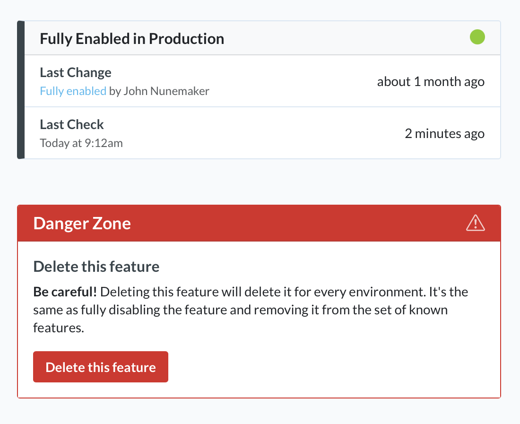Click John Nunemaker's name in Last Change

[x=166, y=91]
